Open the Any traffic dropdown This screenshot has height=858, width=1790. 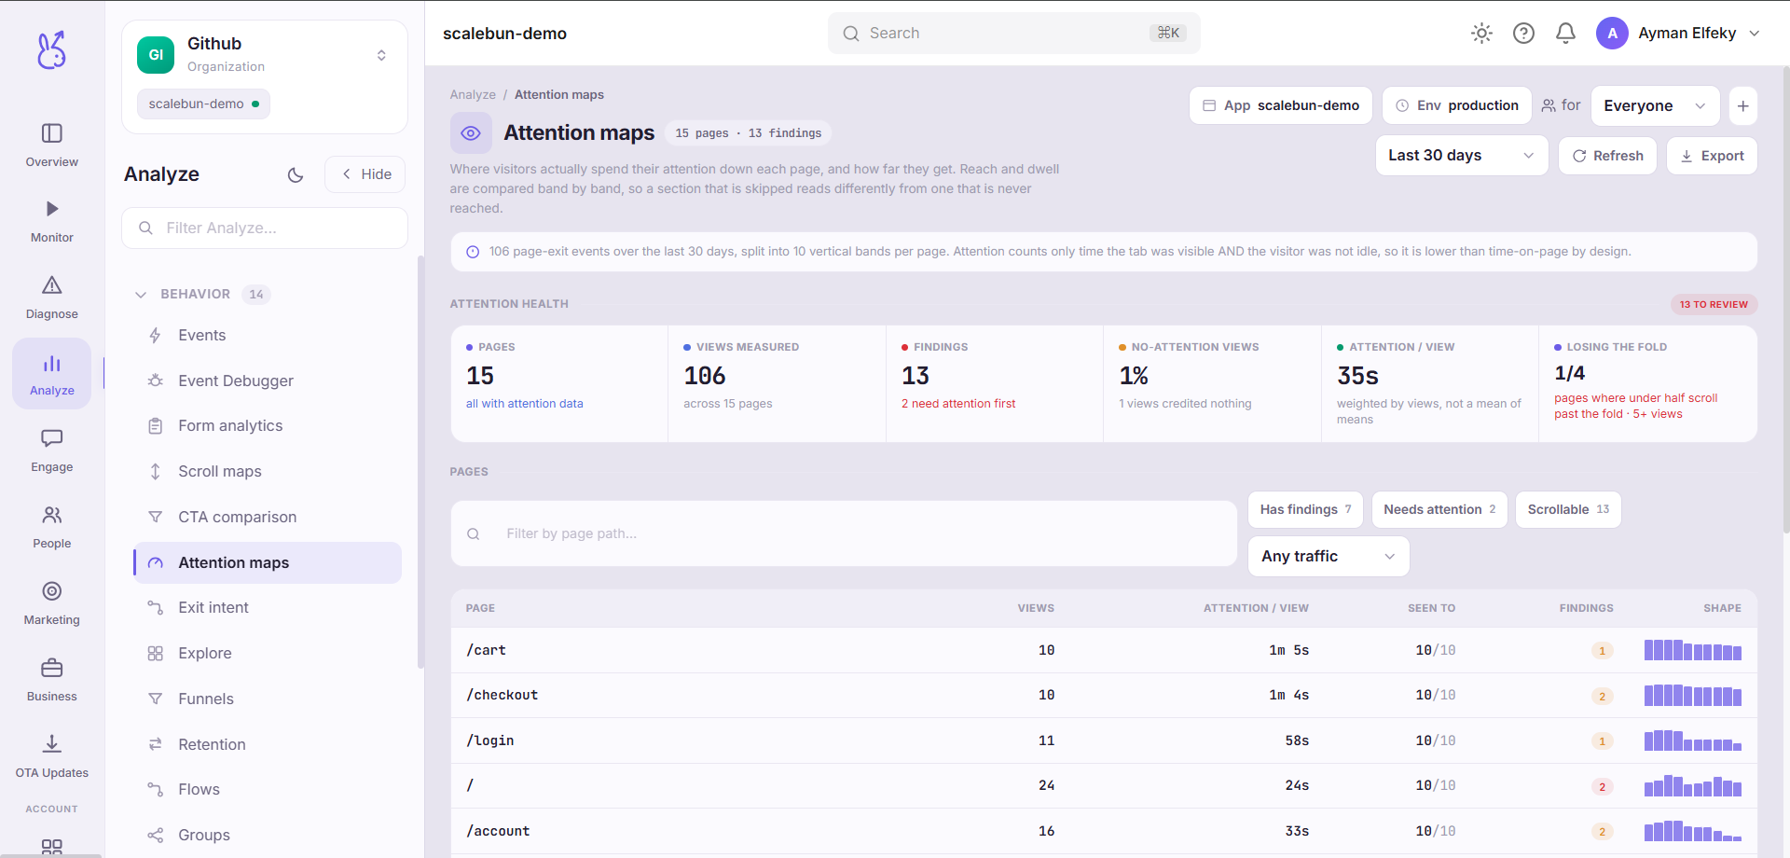click(x=1329, y=556)
